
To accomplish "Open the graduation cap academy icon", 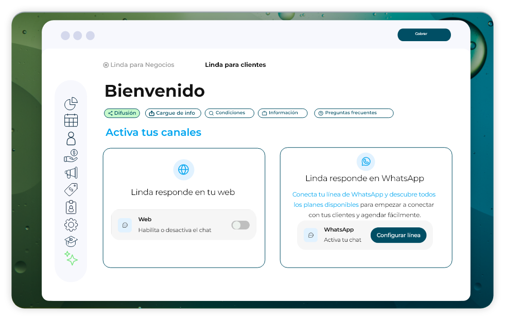I will point(71,241).
